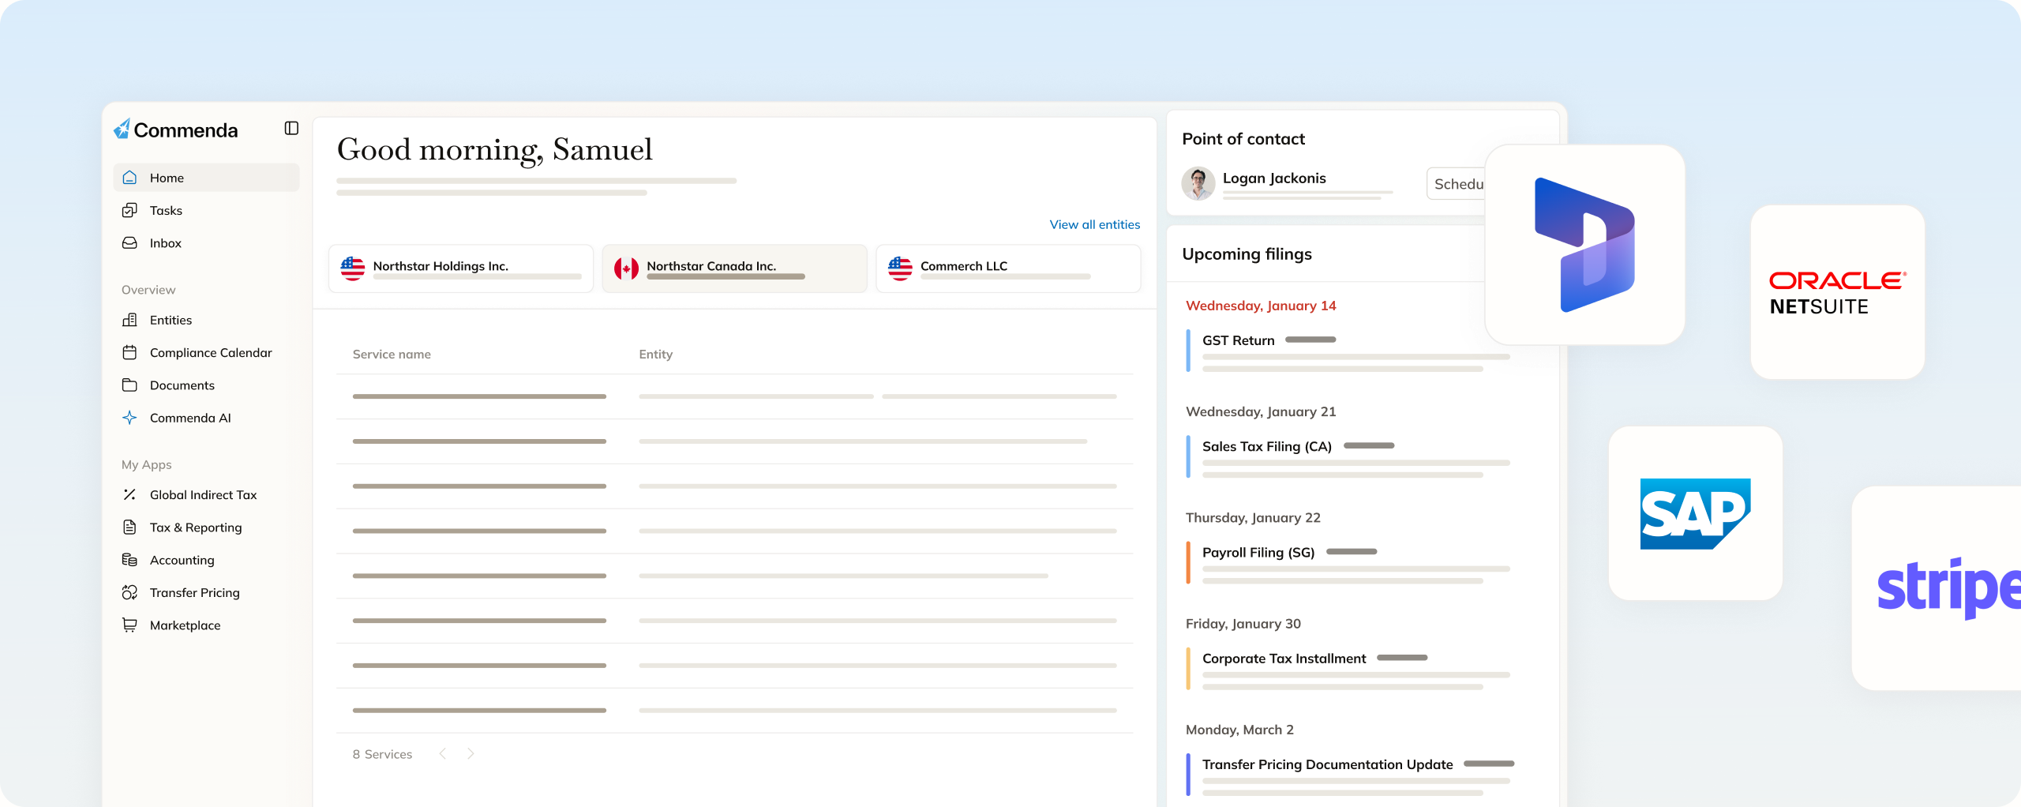This screenshot has width=2021, height=807.
Task: Click Point of contact heading
Action: 1243,138
